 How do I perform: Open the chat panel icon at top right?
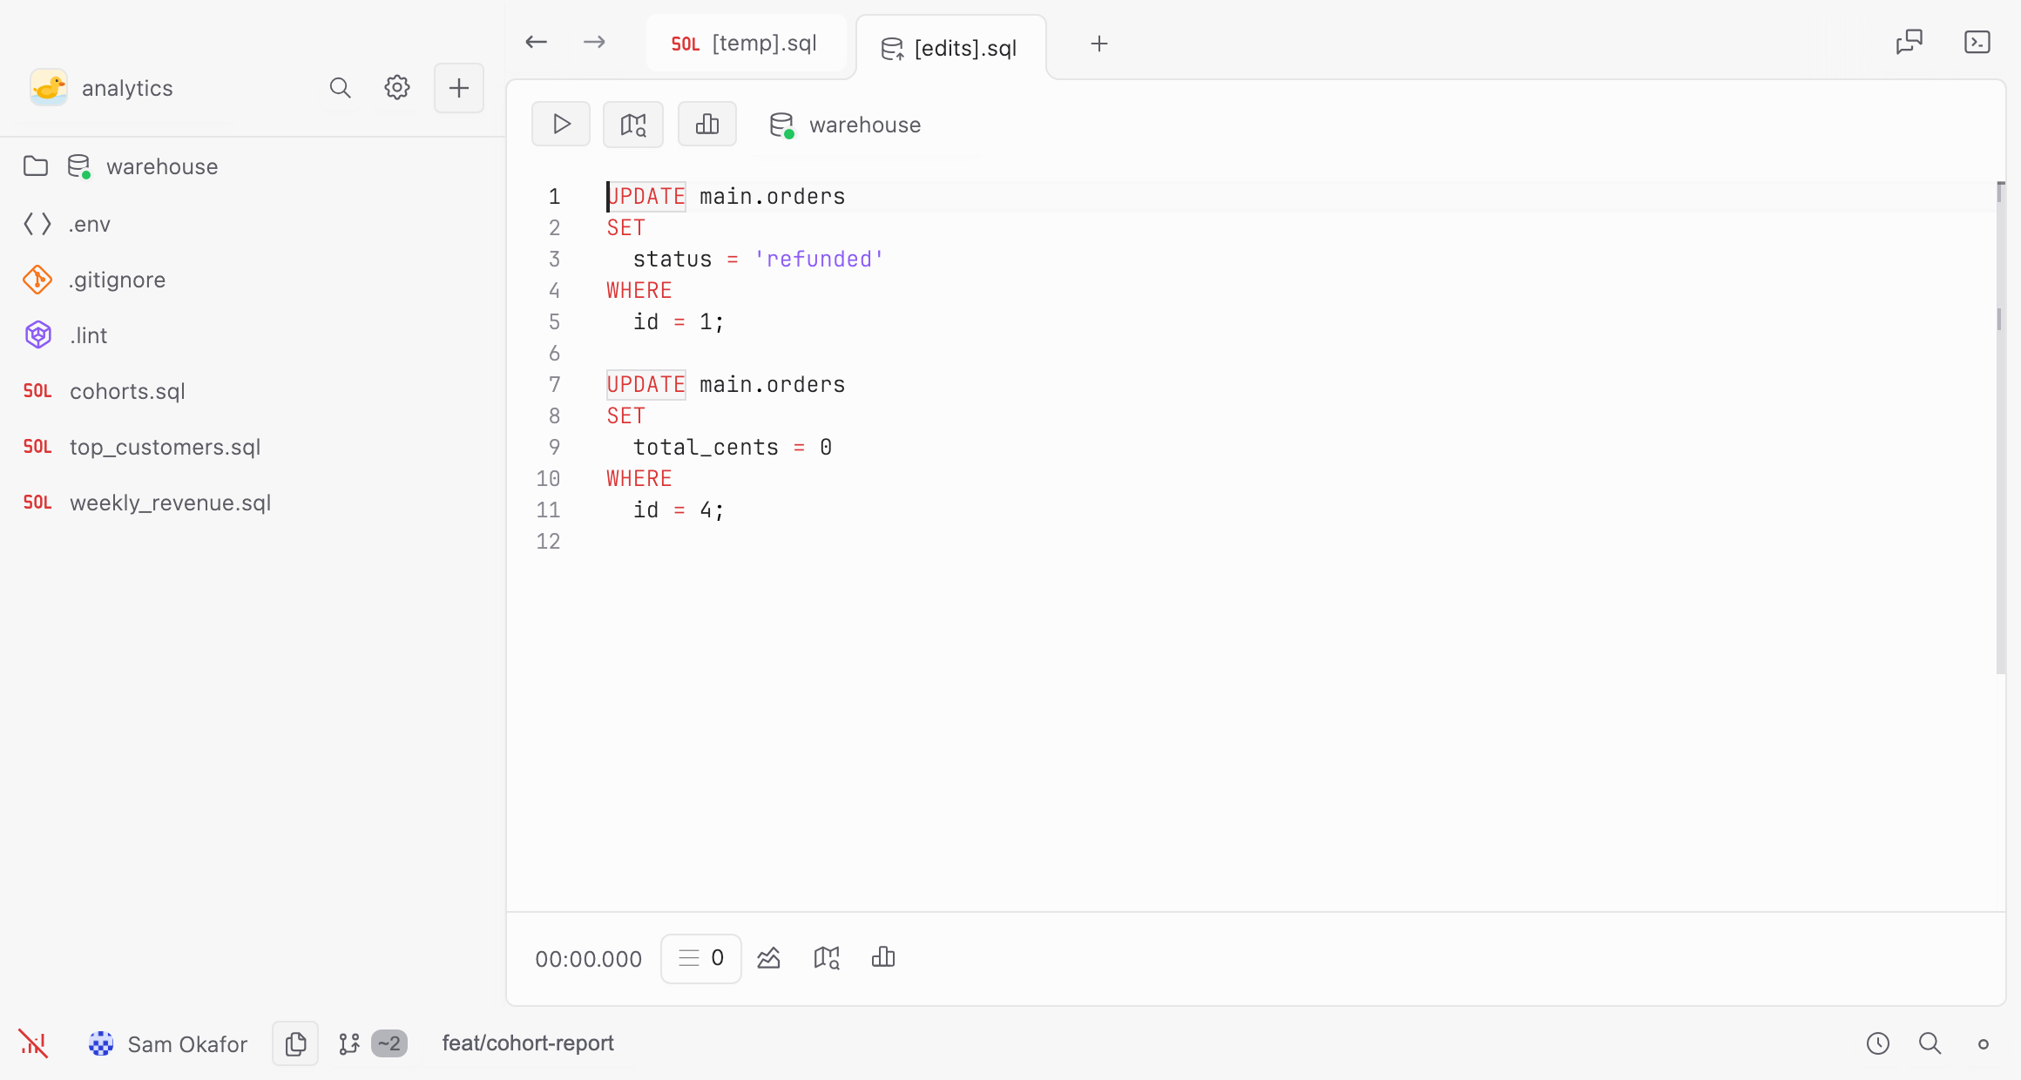coord(1909,42)
